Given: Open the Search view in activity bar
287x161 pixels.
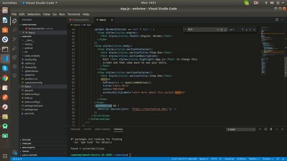Looking at the screenshot, I should 14,30.
